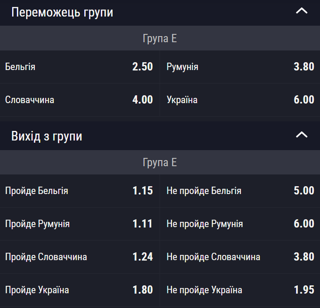Click Група E header under Вихід з групи

coord(160,163)
